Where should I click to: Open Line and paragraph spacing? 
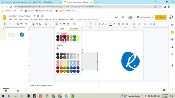(x=134, y=24)
